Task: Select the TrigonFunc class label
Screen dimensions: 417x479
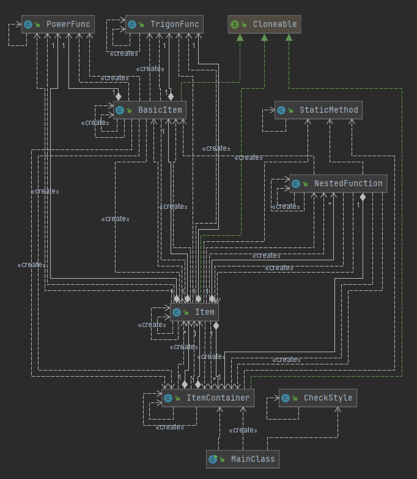Action: (175, 24)
